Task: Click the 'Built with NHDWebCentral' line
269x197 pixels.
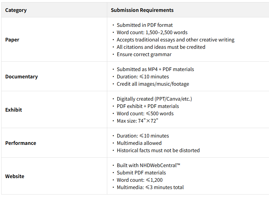Action: click(x=148, y=165)
